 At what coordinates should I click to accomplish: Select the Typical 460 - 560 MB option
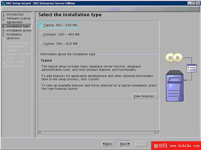(58, 25)
